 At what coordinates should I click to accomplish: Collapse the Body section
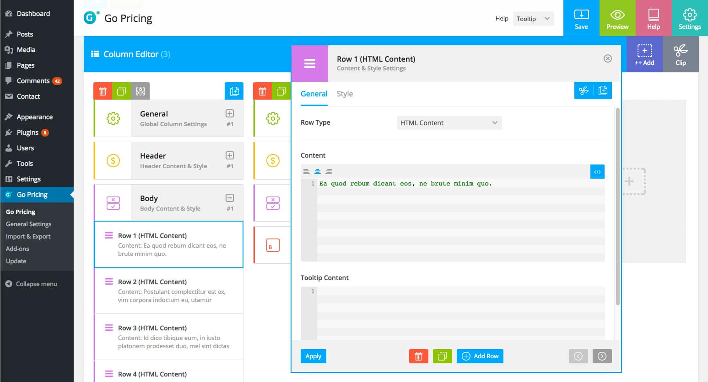(x=230, y=198)
